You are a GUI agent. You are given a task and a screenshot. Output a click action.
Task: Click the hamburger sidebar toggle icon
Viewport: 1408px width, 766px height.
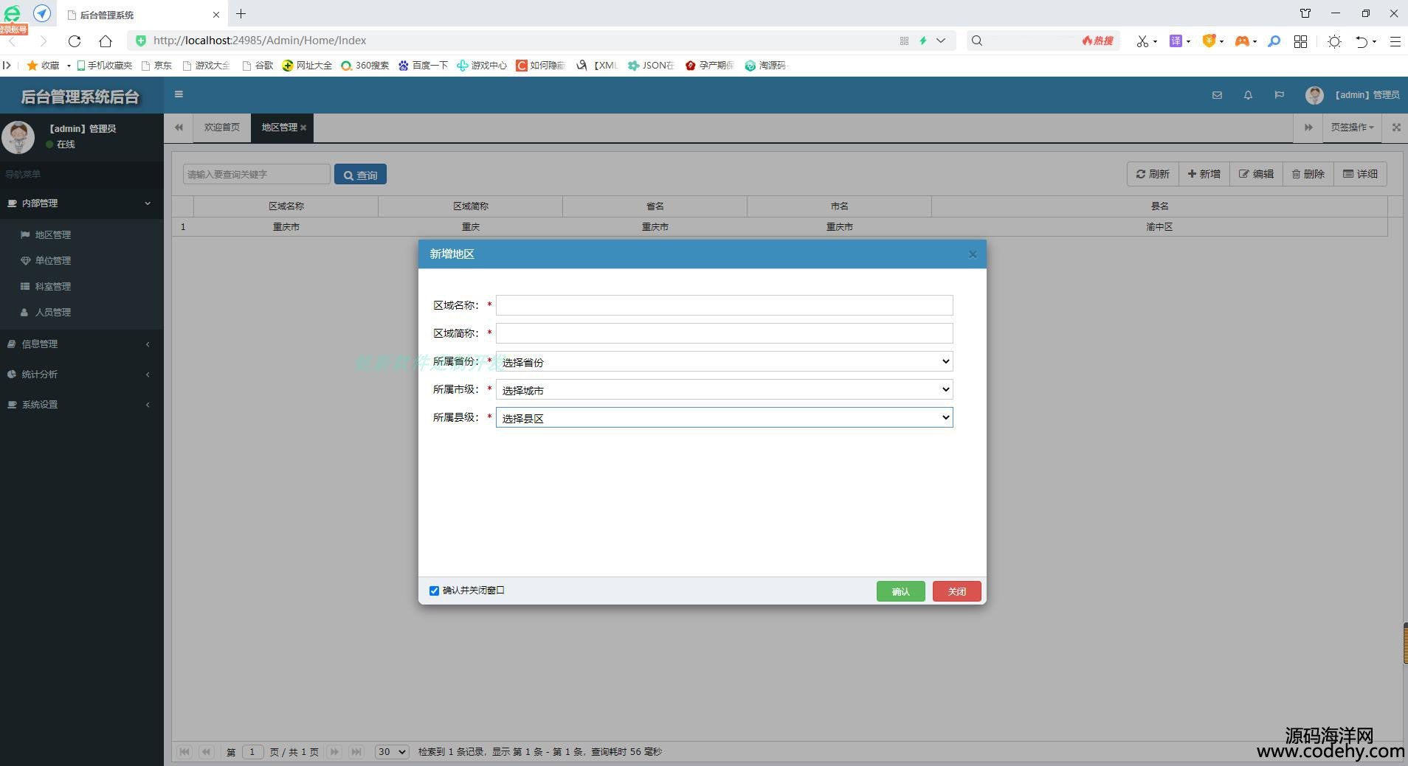coord(179,94)
